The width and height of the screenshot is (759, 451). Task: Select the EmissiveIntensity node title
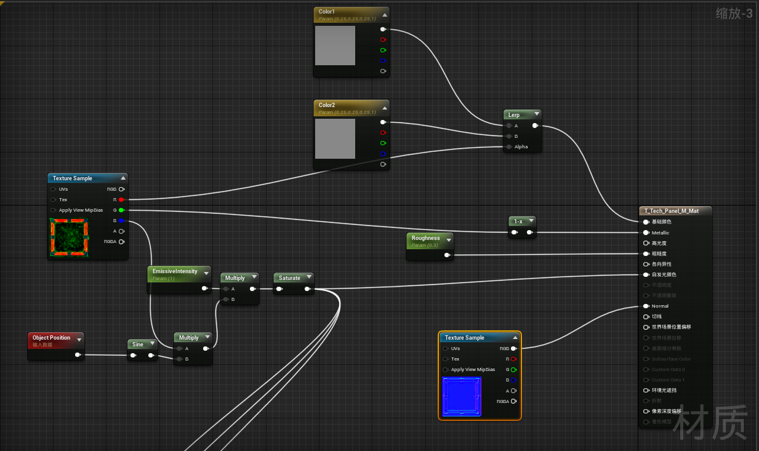pos(175,271)
